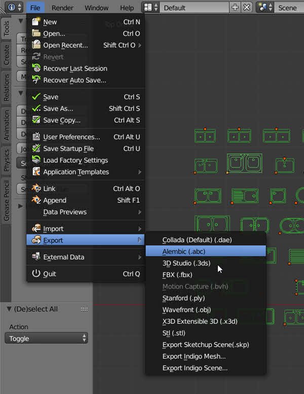Export as Stanford (.ply)

(x=206, y=298)
